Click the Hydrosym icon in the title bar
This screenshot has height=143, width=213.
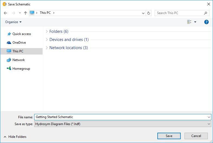(x=5, y=4)
